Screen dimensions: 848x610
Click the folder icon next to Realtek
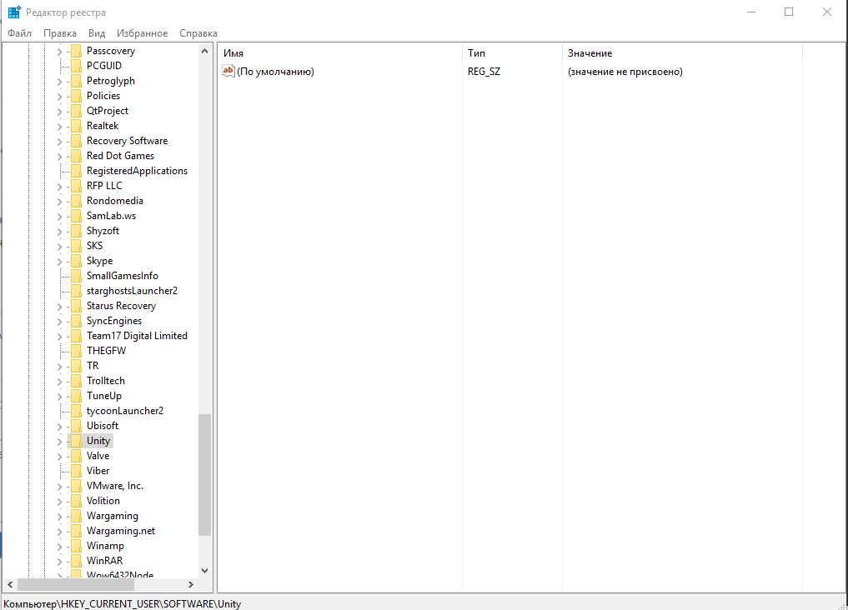click(x=76, y=126)
